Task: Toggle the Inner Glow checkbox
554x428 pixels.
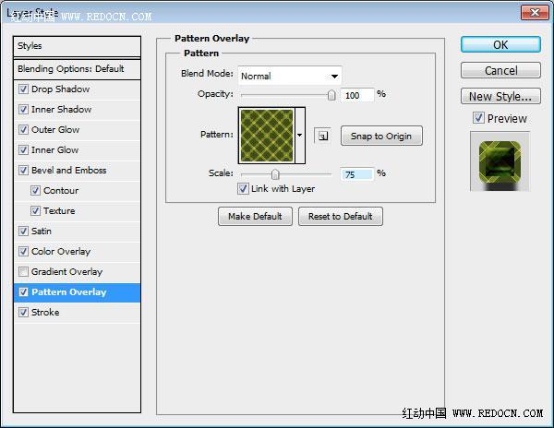Action: coord(23,150)
